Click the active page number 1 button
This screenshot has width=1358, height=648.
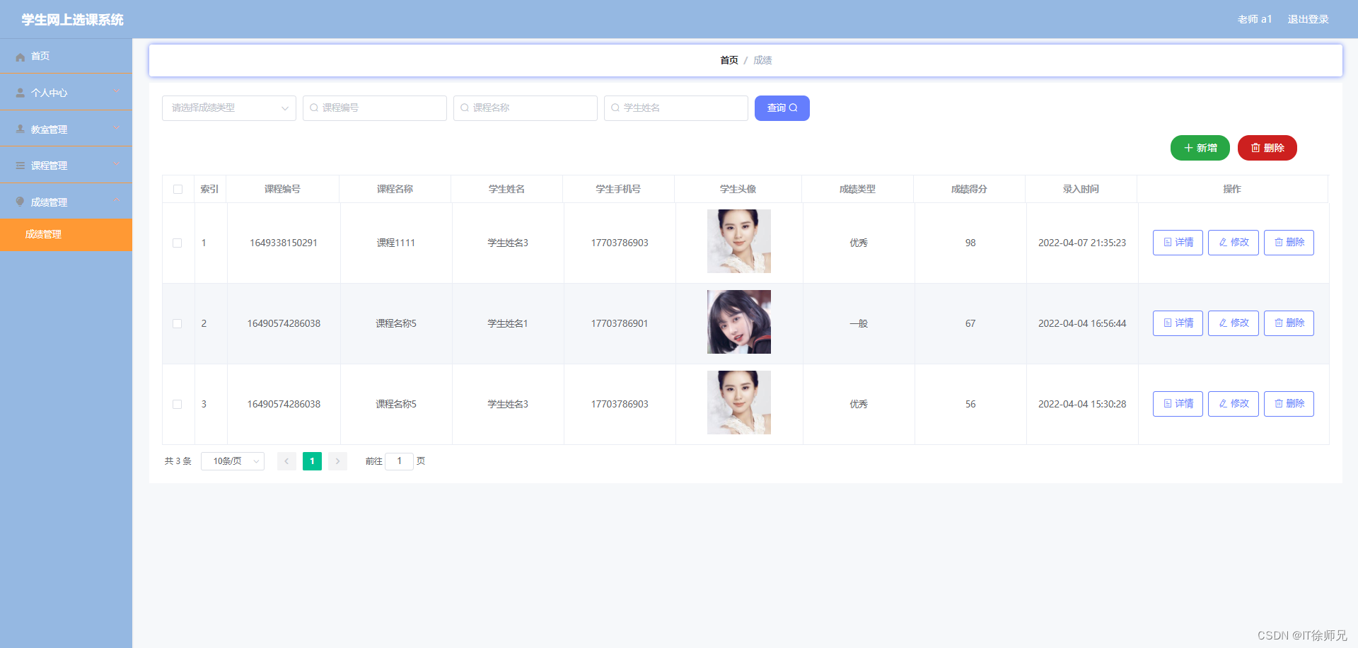point(312,461)
